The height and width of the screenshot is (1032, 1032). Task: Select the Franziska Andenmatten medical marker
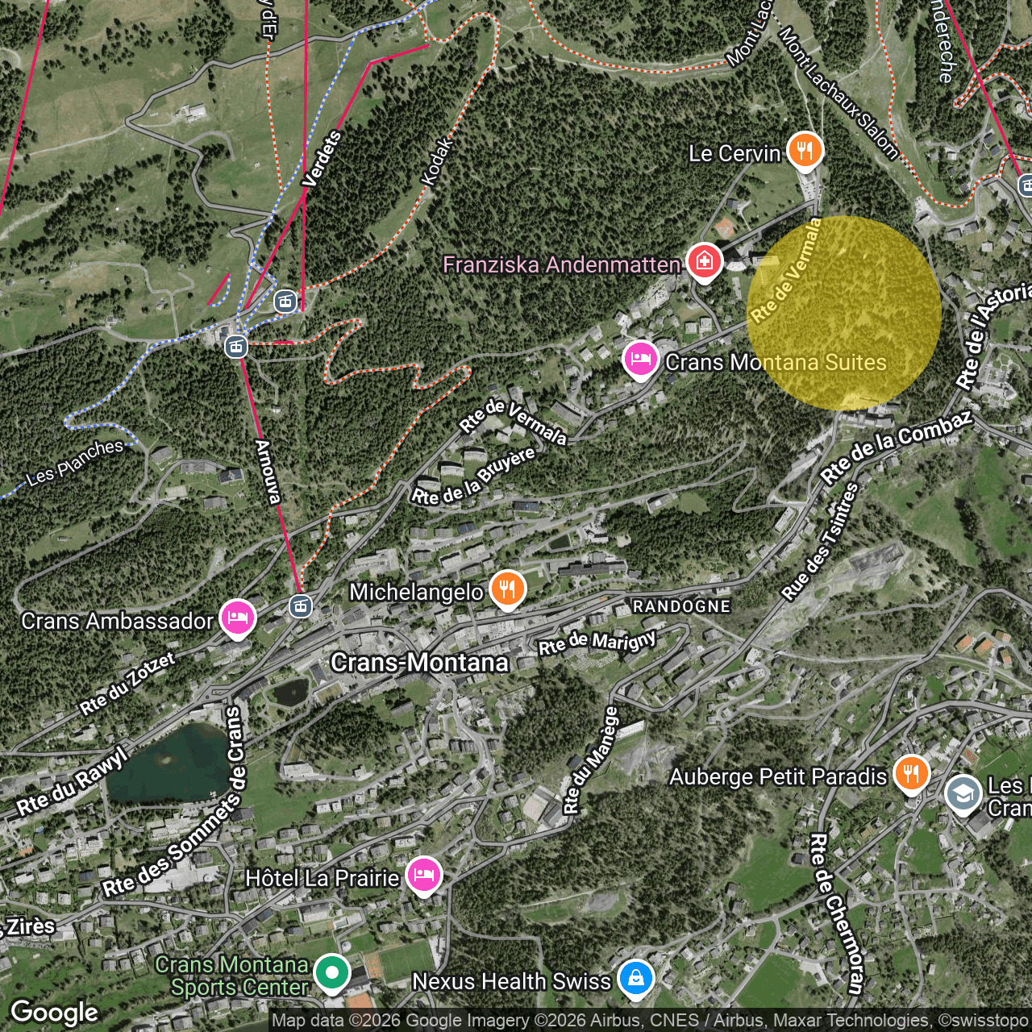pyautogui.click(x=704, y=262)
